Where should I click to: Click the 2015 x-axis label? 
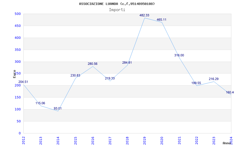point(75,140)
